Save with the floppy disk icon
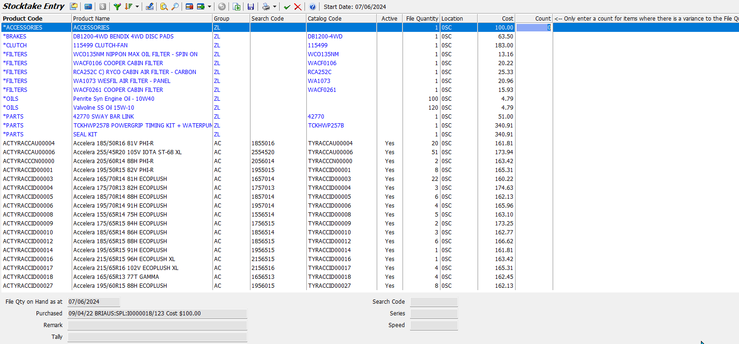Image resolution: width=739 pixels, height=344 pixels. 251,7
